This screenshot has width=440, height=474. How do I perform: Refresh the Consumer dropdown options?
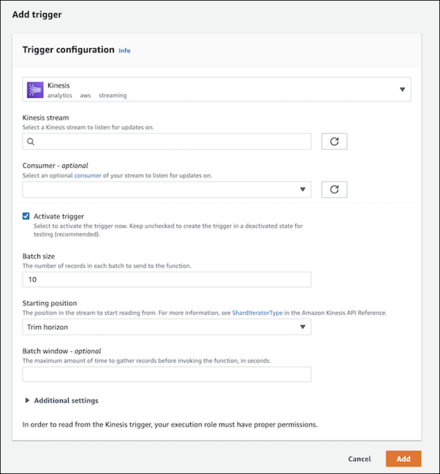click(x=334, y=189)
